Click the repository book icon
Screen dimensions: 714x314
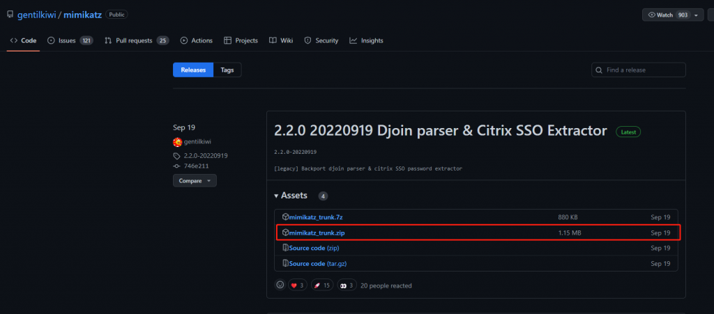click(x=10, y=15)
